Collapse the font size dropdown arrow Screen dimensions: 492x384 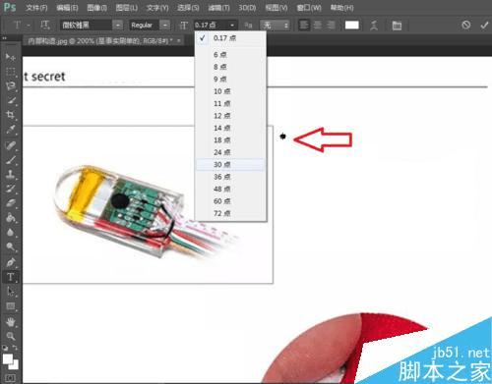pos(232,25)
